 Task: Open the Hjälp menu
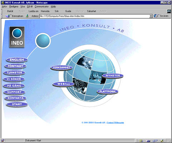(53, 6)
